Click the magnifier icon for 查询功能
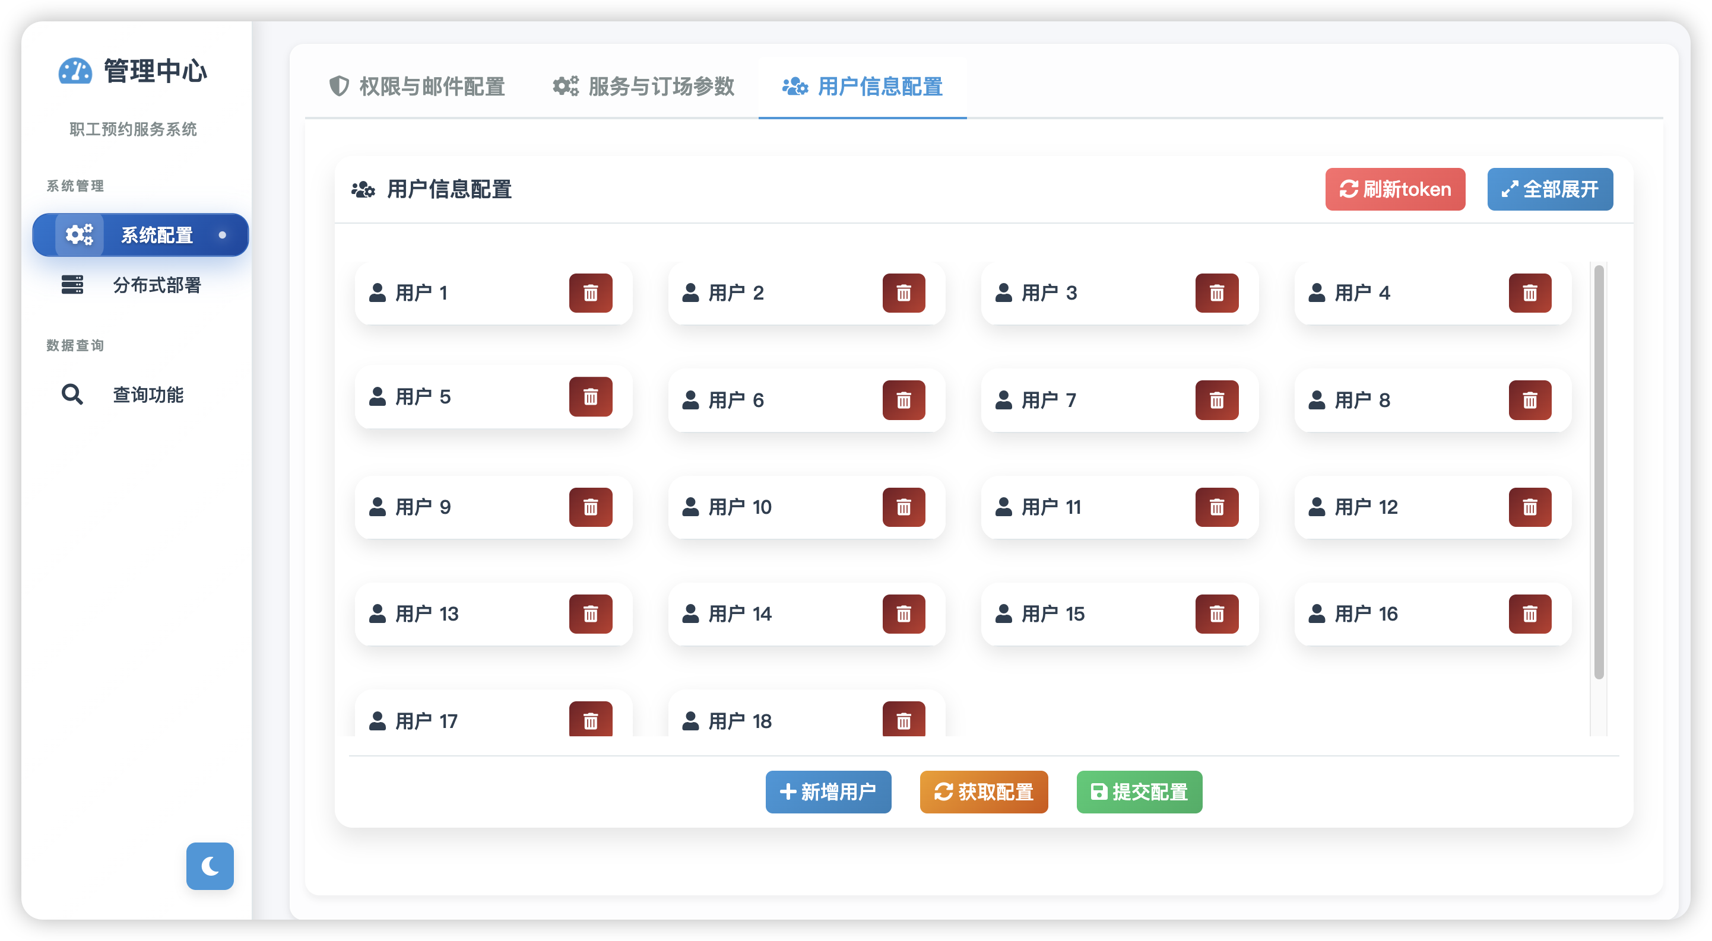 (72, 395)
